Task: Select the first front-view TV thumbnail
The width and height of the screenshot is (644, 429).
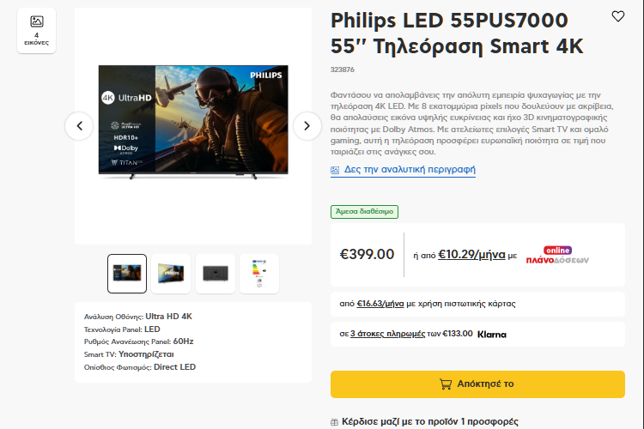Action: (127, 274)
